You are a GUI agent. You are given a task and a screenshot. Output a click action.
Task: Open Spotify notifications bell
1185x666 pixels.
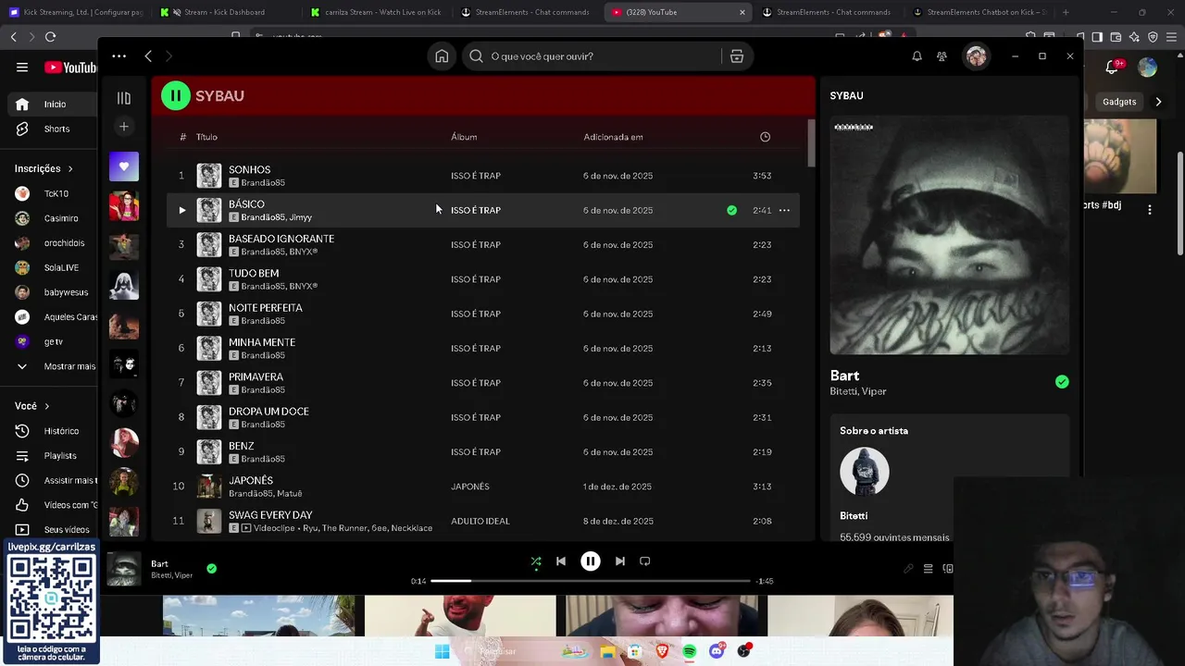(917, 56)
